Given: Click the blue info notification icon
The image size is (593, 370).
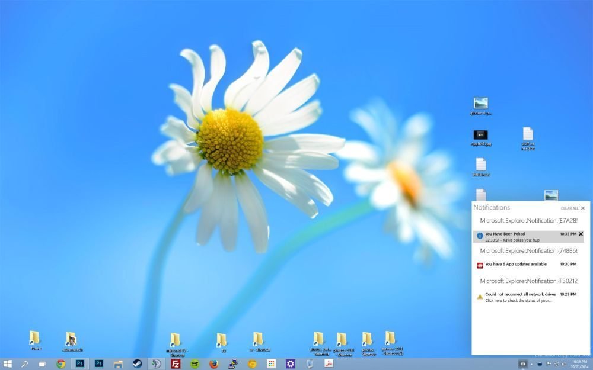Looking at the screenshot, I should click(x=480, y=236).
